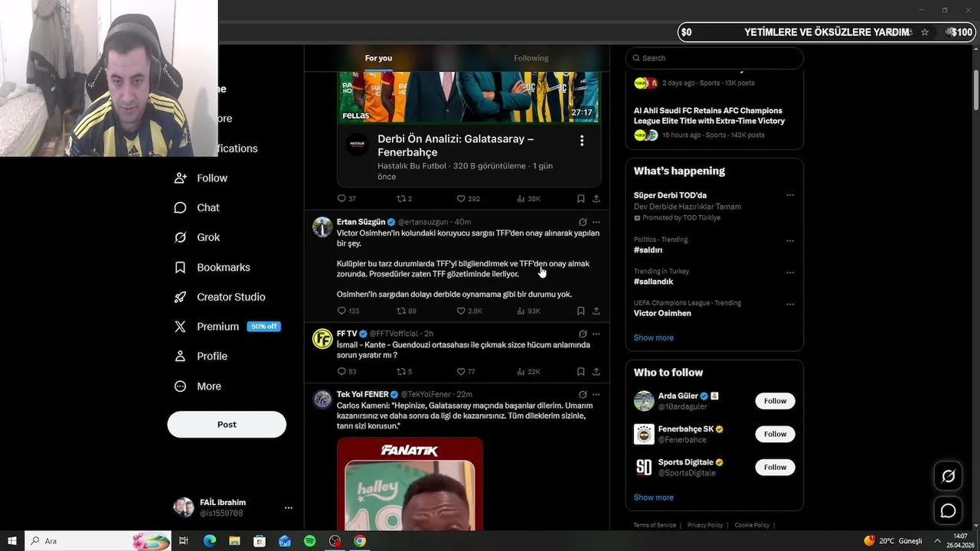The height and width of the screenshot is (551, 980).
Task: Show more under What's happening
Action: coord(653,337)
